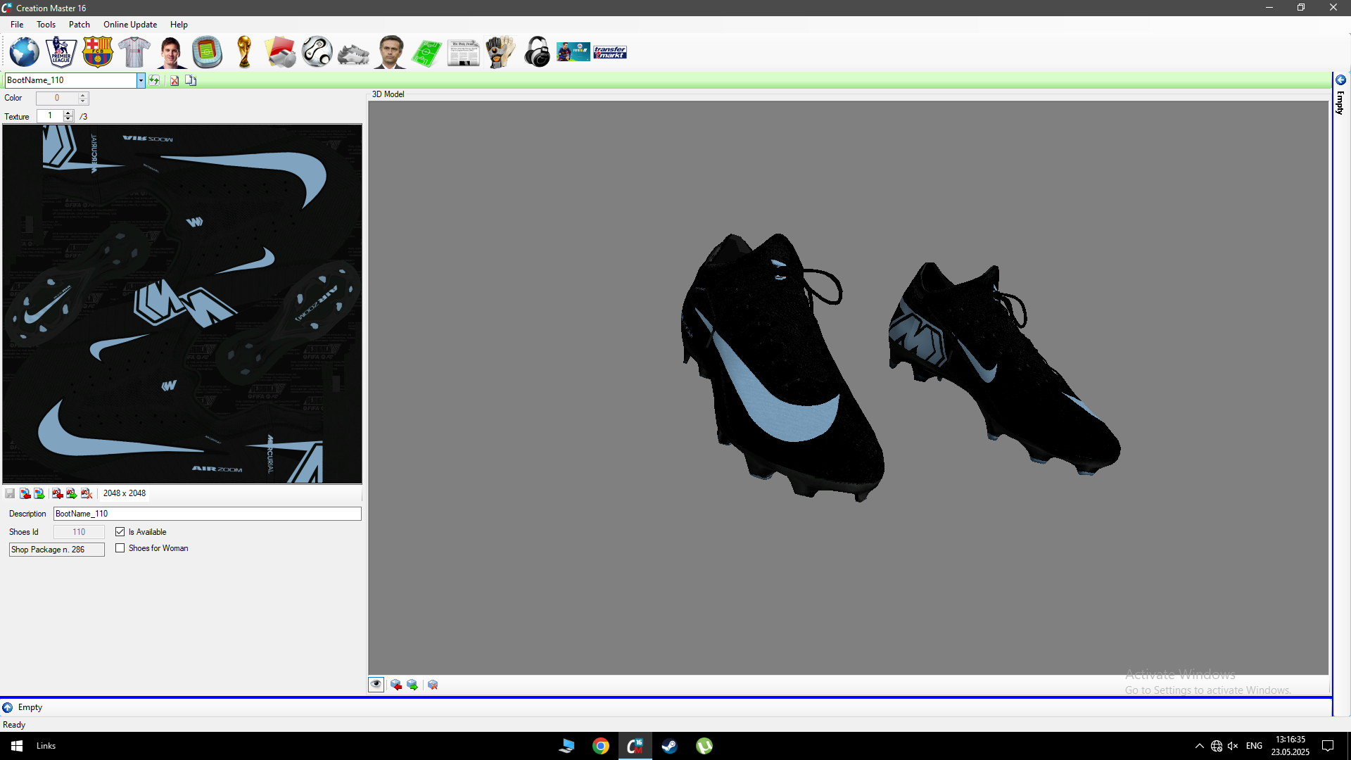Click the green refresh icon beside boot selector
Screen dimensions: 1351x760
(x=154, y=80)
